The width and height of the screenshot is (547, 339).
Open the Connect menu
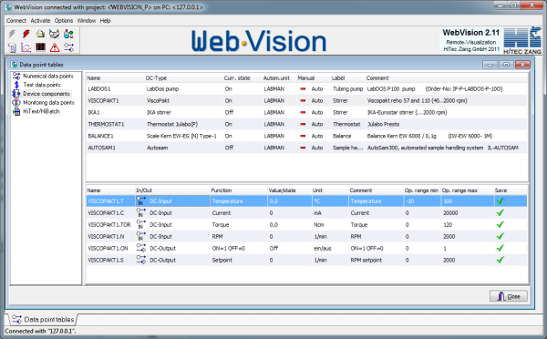click(16, 21)
